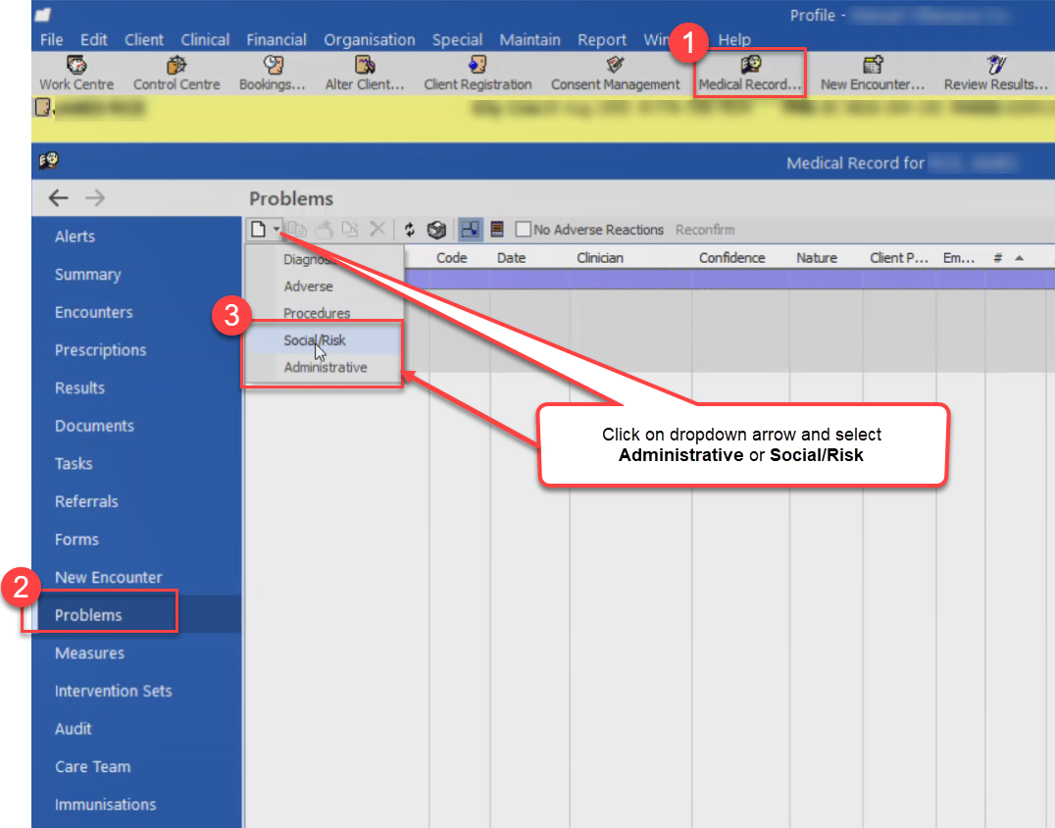
Task: Refresh the Problems list
Action: (x=410, y=229)
